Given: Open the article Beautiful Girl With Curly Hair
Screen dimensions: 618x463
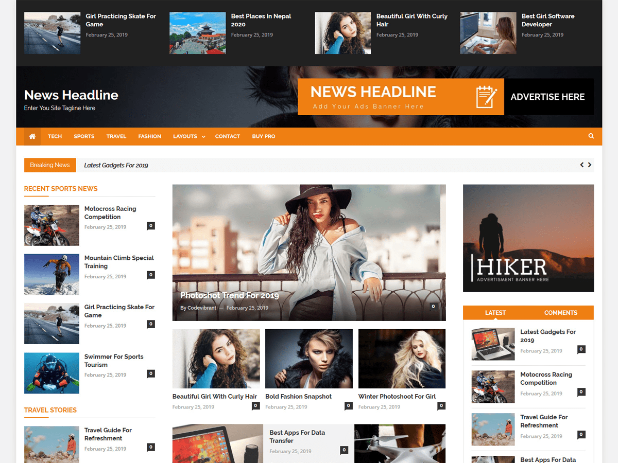Looking at the screenshot, I should point(215,396).
